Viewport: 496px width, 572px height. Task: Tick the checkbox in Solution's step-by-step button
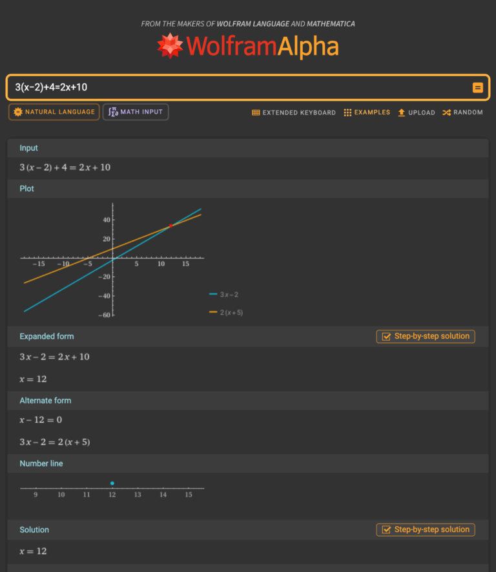(x=386, y=529)
